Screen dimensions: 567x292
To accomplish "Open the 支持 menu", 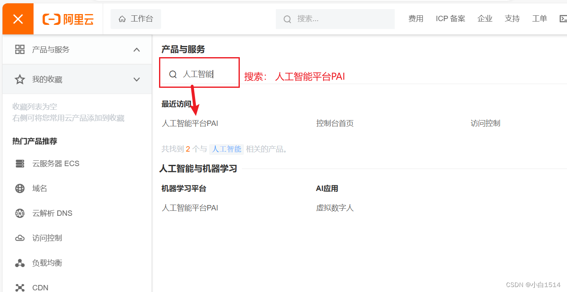I will [x=512, y=19].
